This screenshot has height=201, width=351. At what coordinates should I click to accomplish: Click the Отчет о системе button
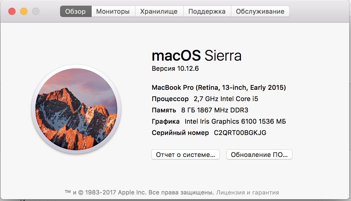point(186,154)
